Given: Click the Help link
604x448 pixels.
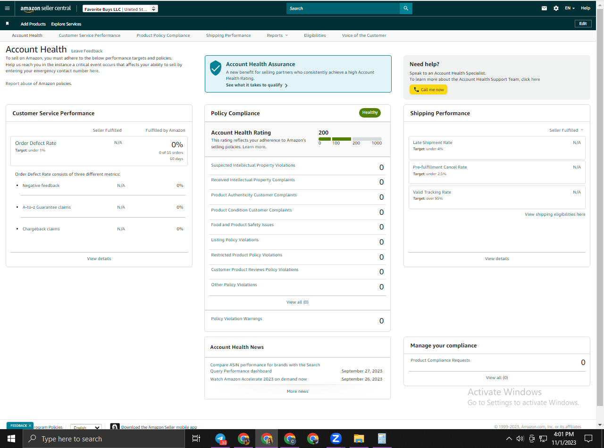Looking at the screenshot, I should [586, 8].
